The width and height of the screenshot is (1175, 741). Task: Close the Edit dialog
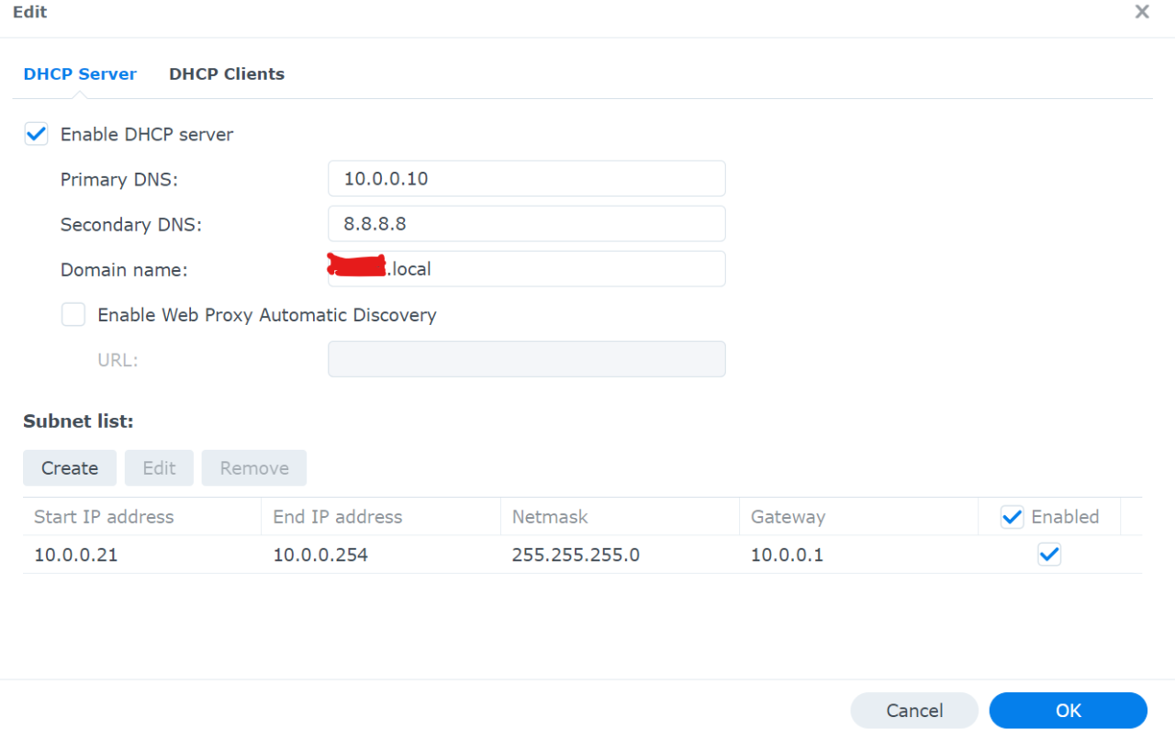point(1141,12)
